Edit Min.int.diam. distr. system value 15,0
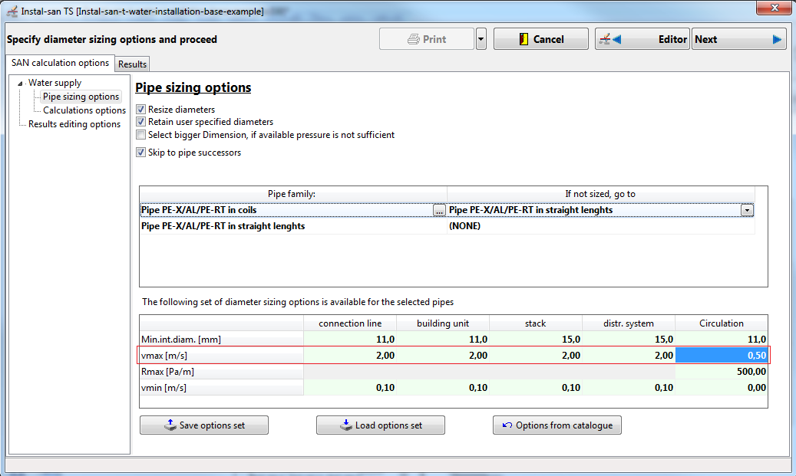The image size is (796, 476). 629,339
